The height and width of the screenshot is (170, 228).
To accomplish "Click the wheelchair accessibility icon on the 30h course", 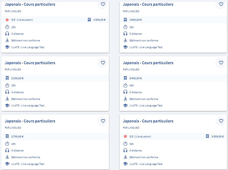I will pos(125,40).
